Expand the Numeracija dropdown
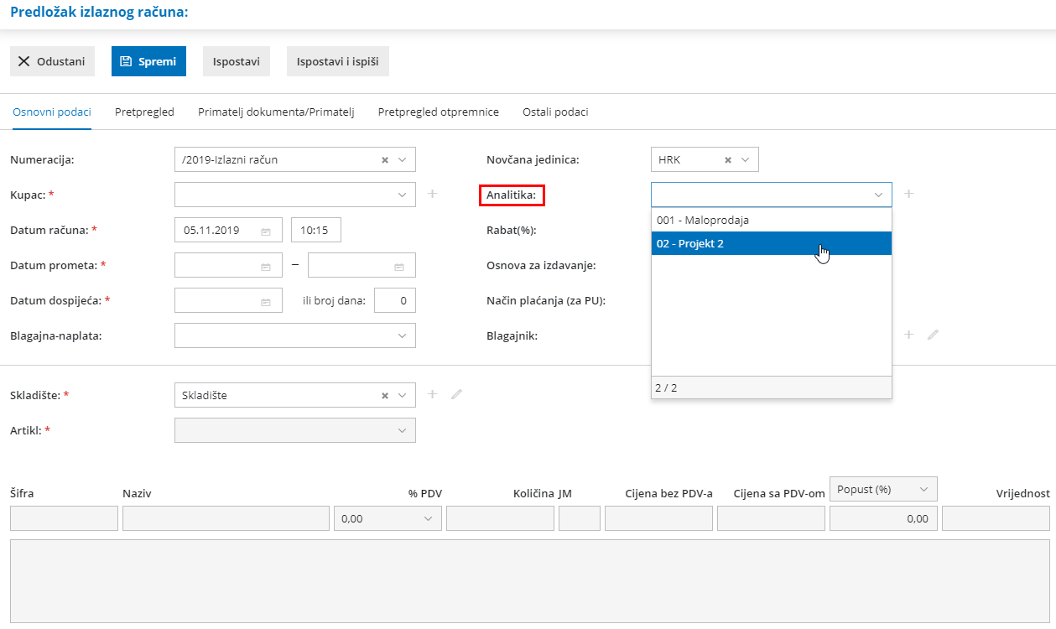Viewport: 1056px width, 629px height. point(402,159)
